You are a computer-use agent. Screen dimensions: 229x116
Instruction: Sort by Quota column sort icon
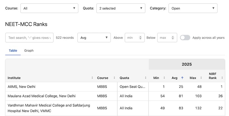(x=146, y=78)
